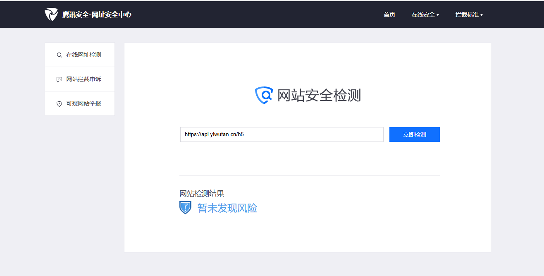Click the 腾讯安全-网址安全中心 site title
This screenshot has width=544, height=276.
(x=97, y=14)
